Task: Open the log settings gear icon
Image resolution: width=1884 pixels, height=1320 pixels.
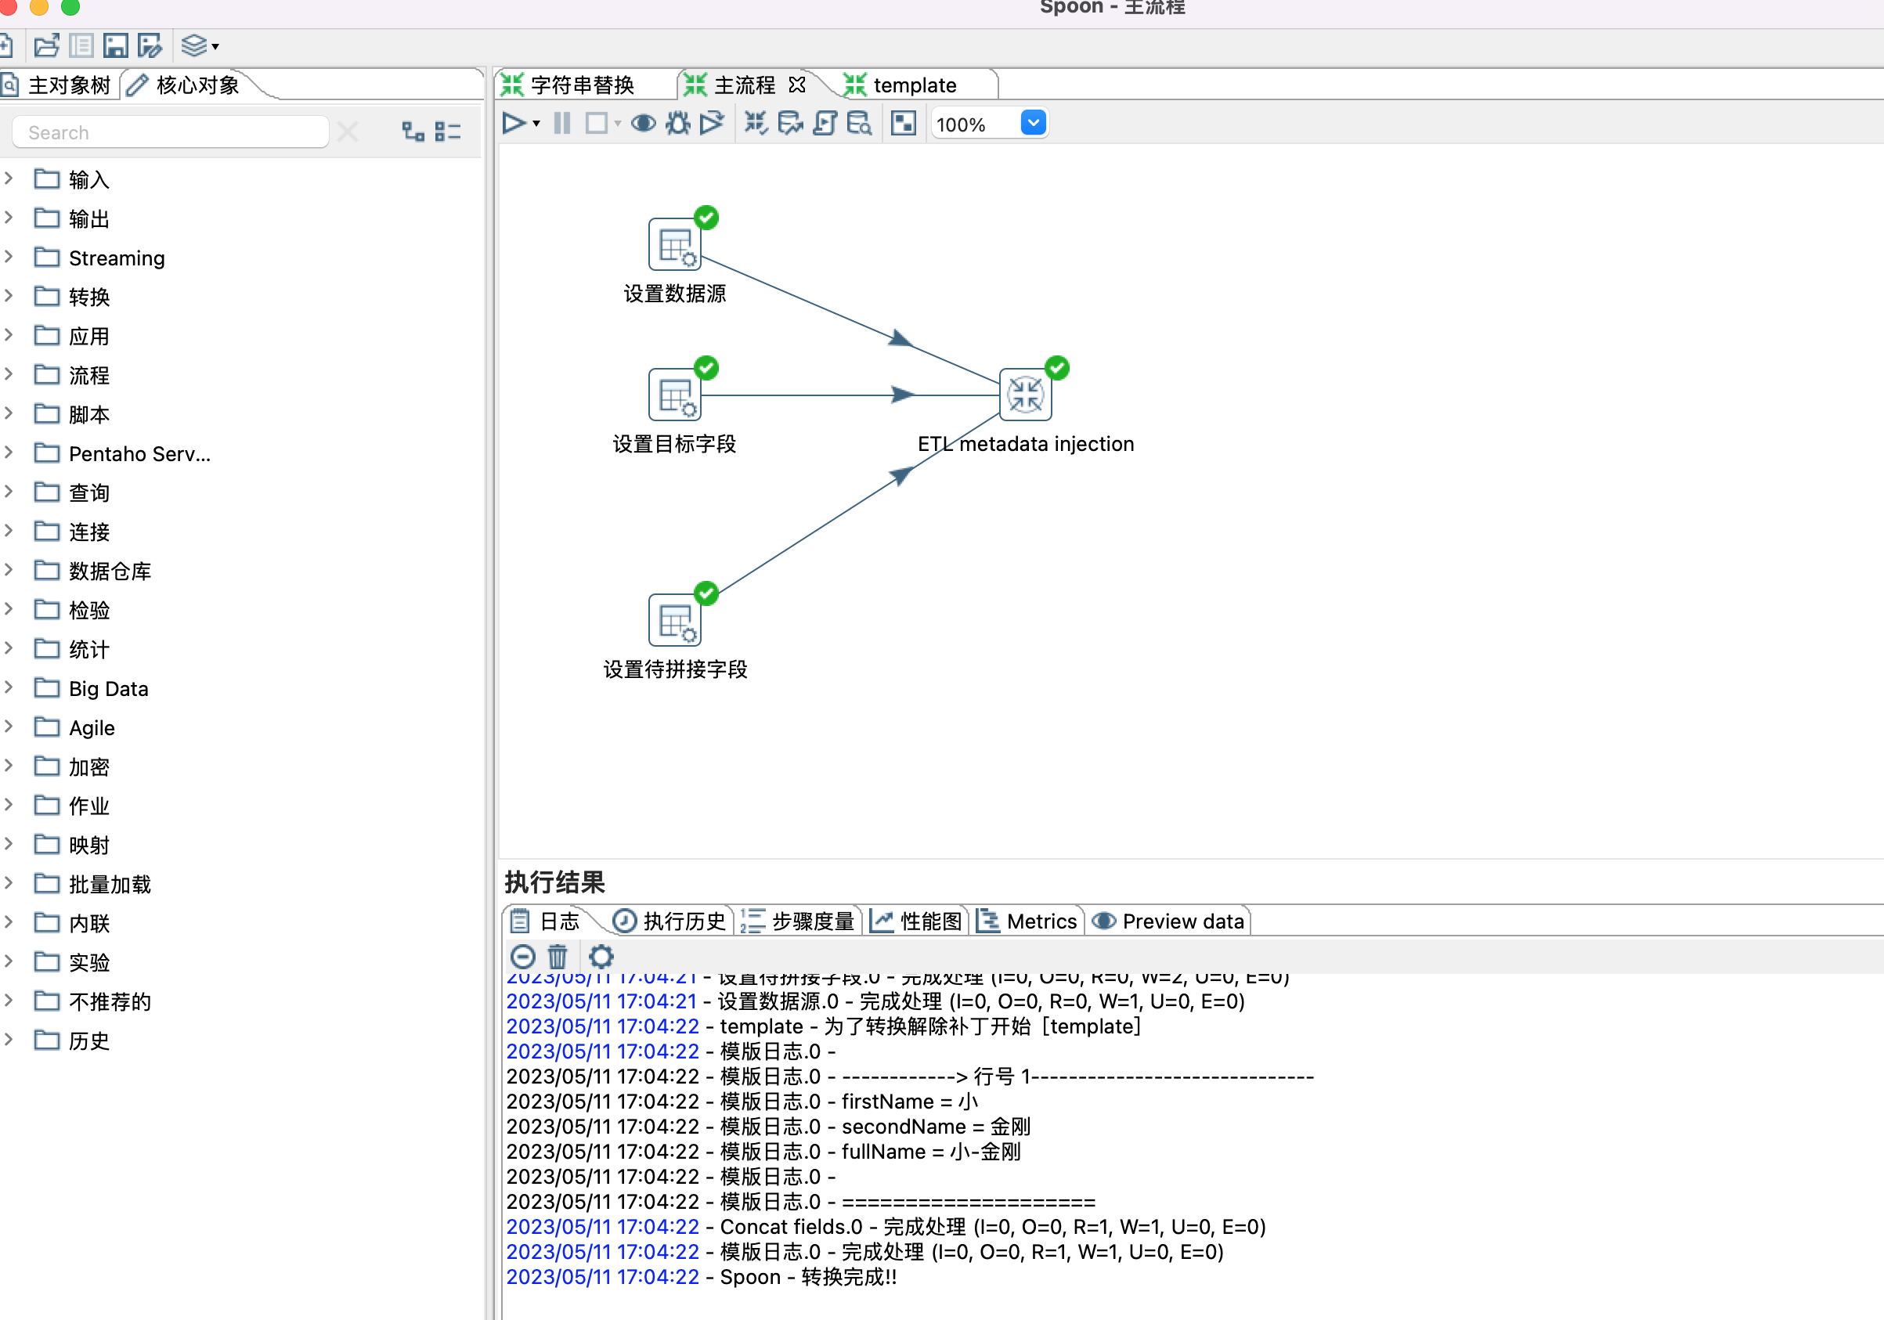Action: click(x=601, y=956)
